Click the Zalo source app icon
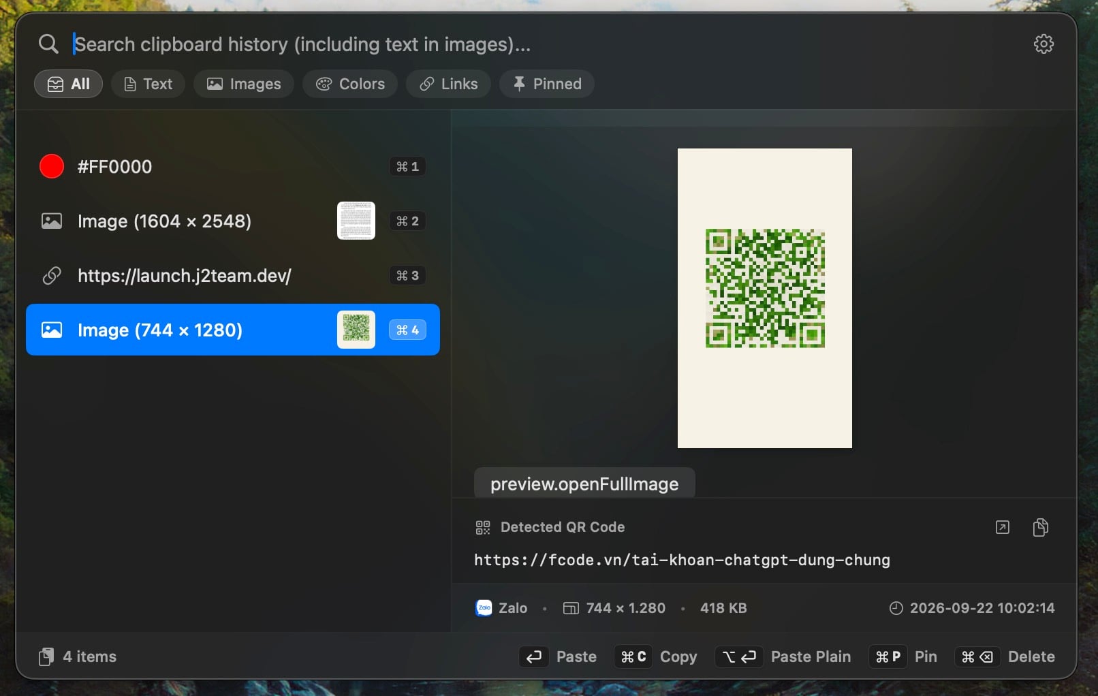Viewport: 1098px width, 696px height. [484, 607]
